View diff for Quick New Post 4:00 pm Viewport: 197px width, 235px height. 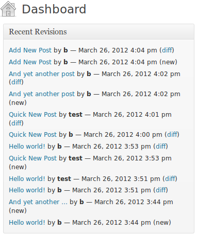click(172, 135)
